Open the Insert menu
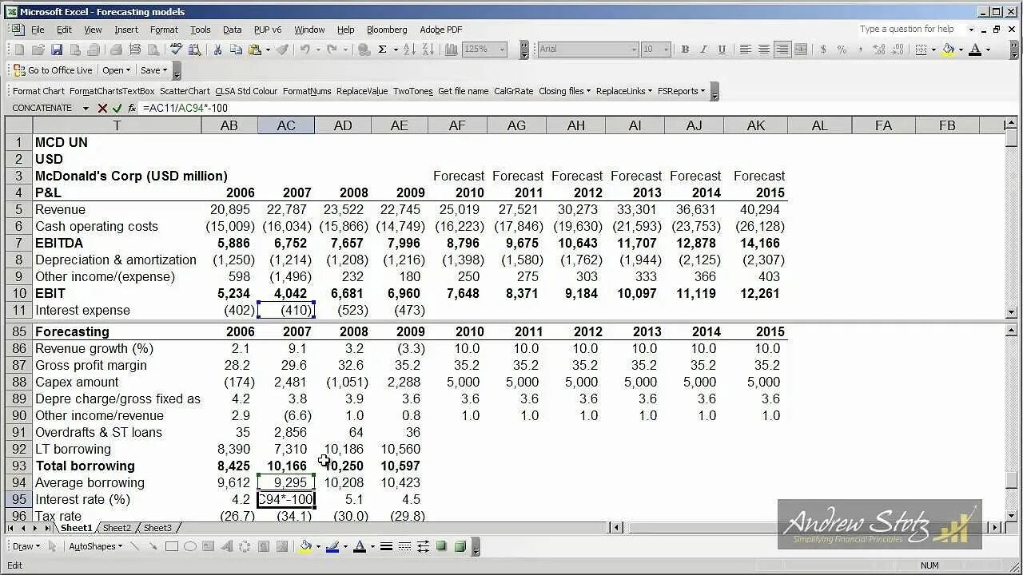The height and width of the screenshot is (575, 1023). (x=126, y=30)
